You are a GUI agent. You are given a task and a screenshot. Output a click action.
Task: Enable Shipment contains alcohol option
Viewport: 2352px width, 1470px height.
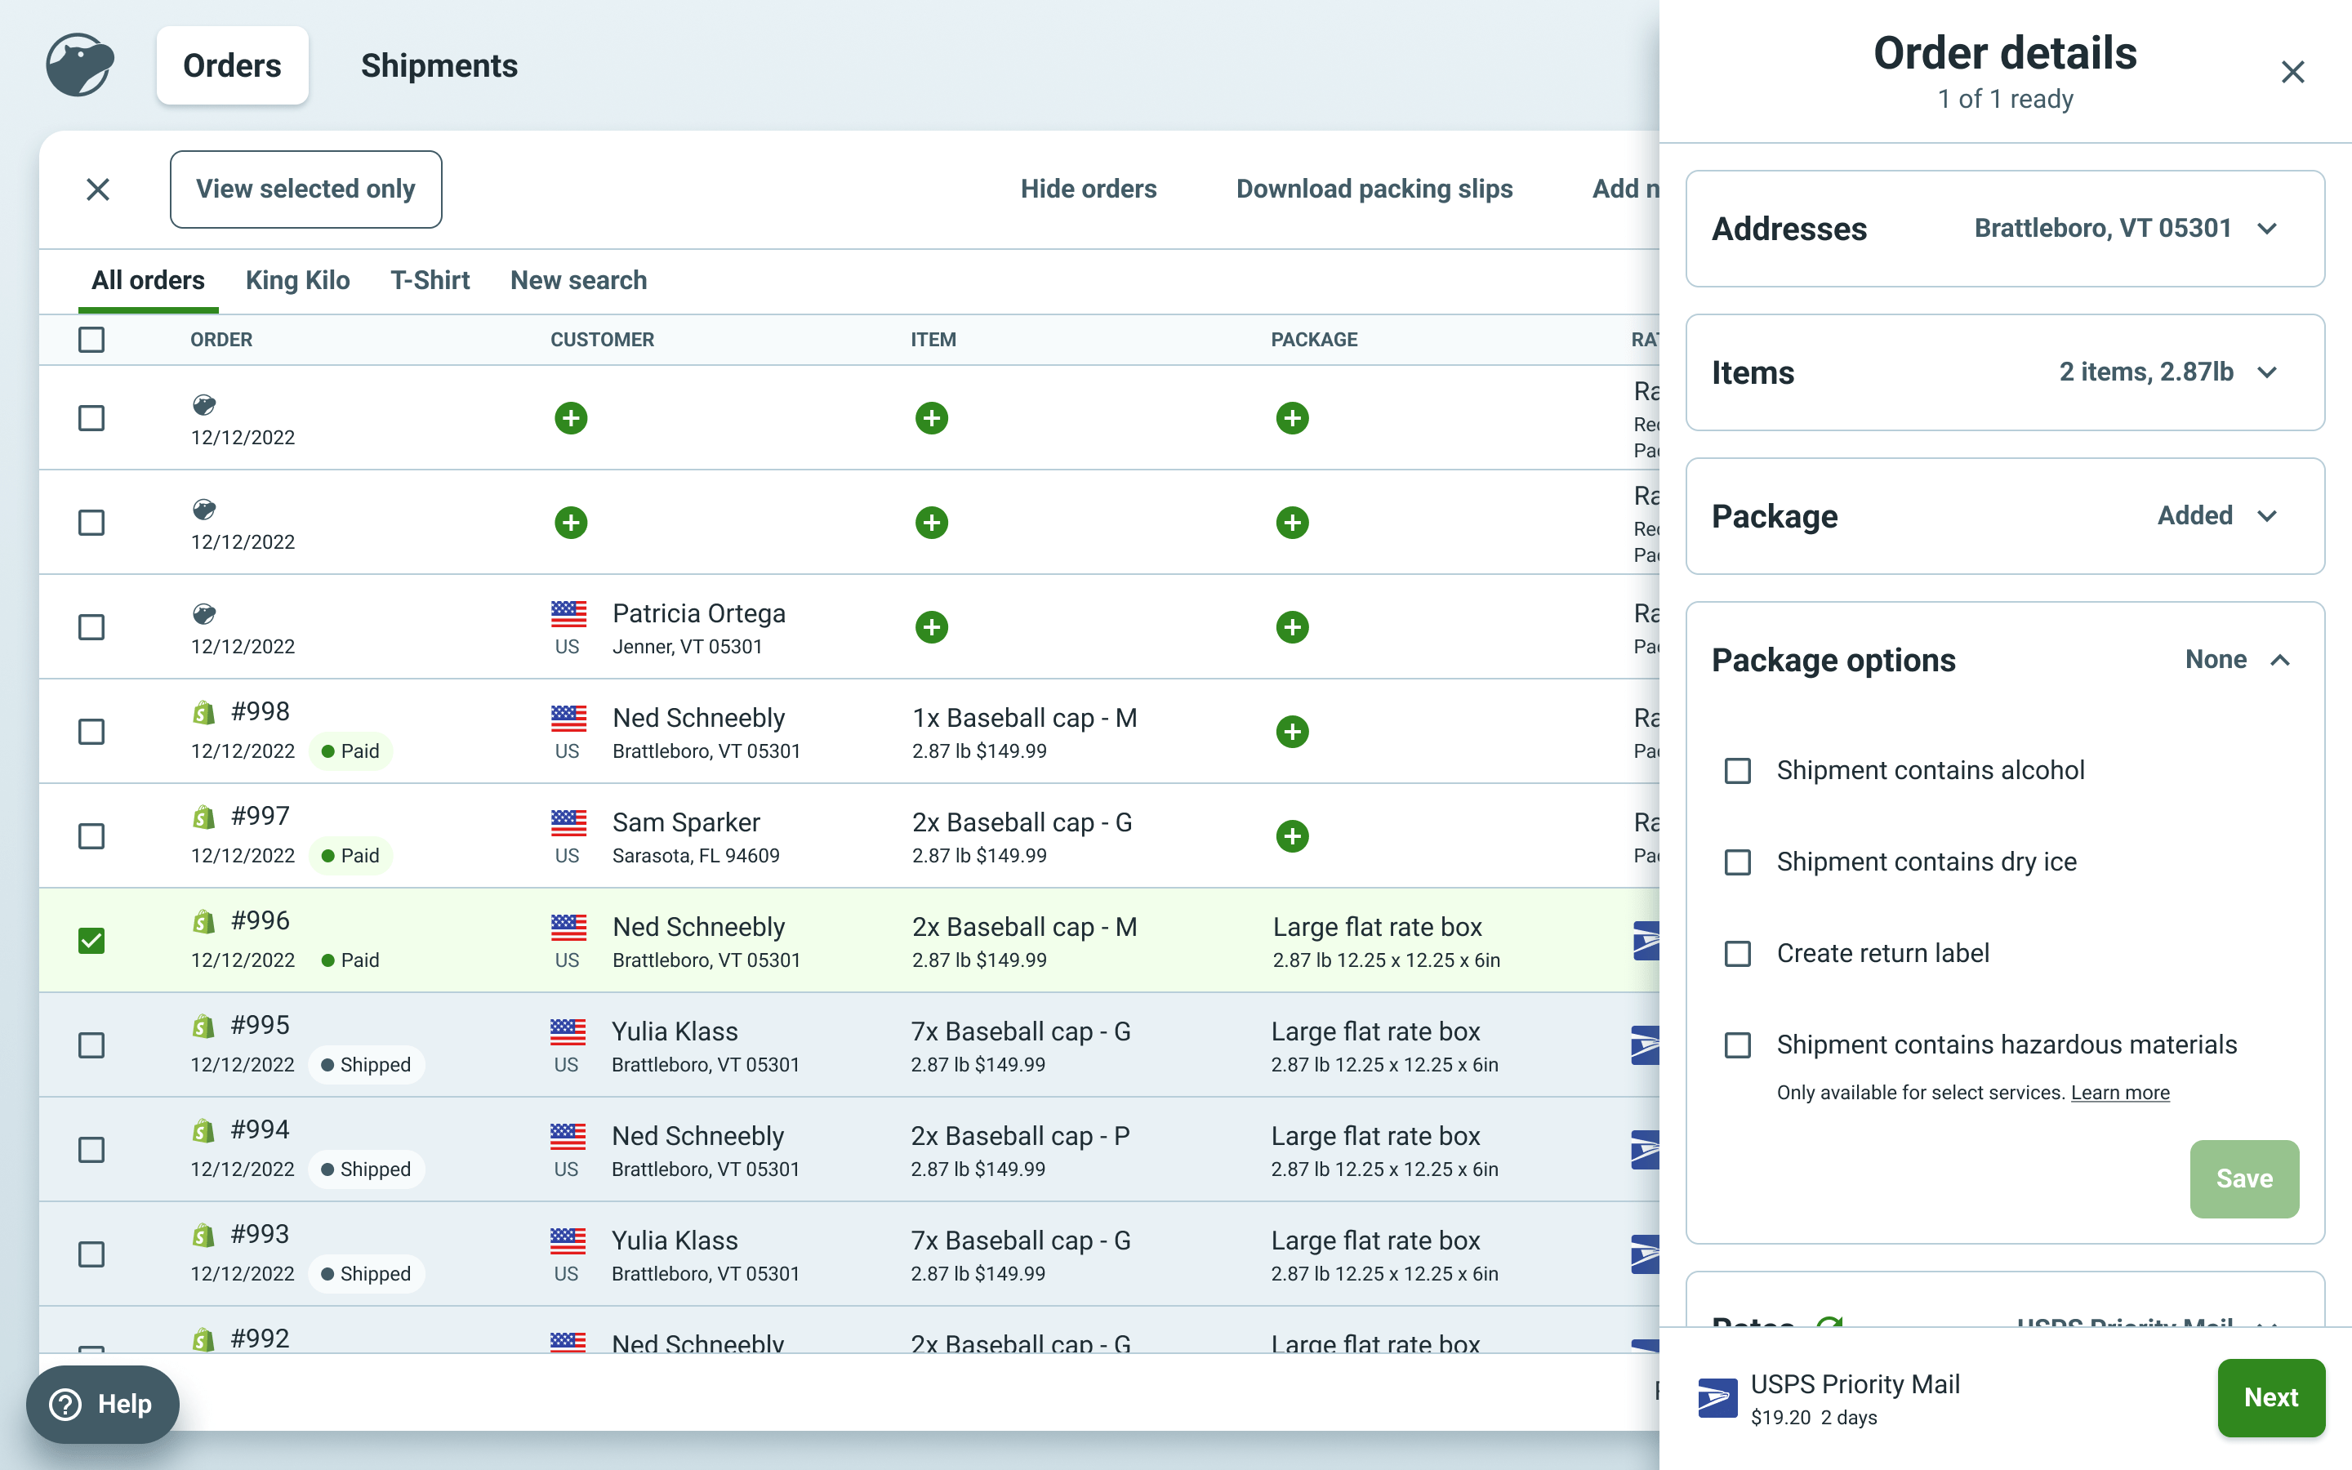coord(1738,771)
